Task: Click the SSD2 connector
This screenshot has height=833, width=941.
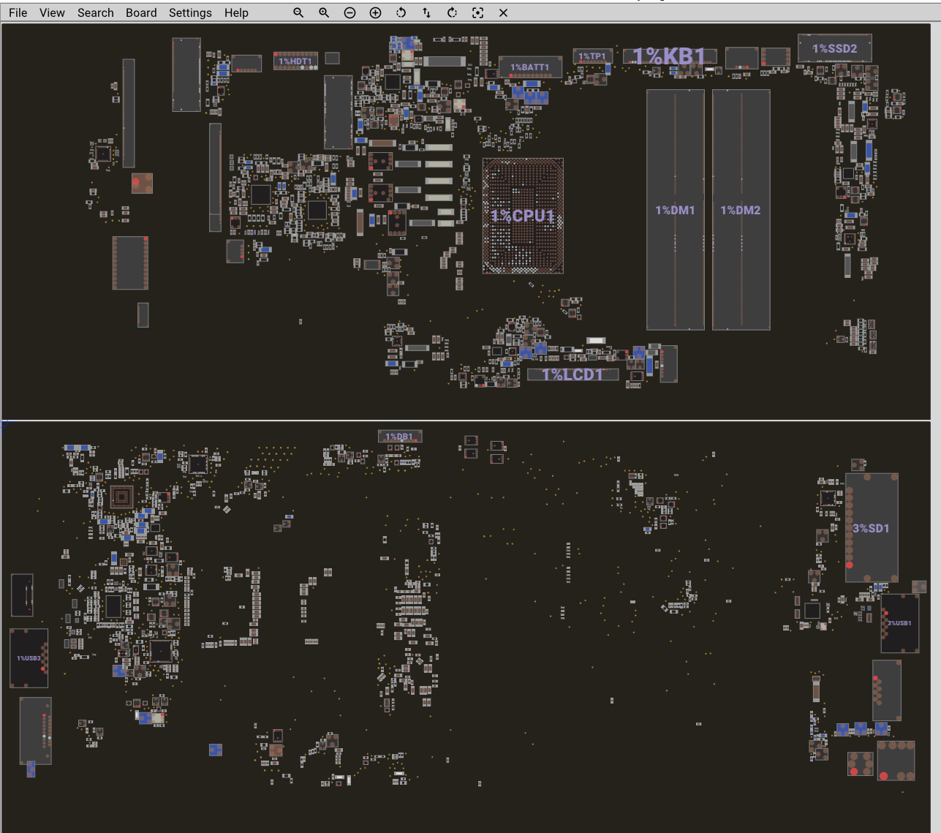Action: tap(834, 48)
